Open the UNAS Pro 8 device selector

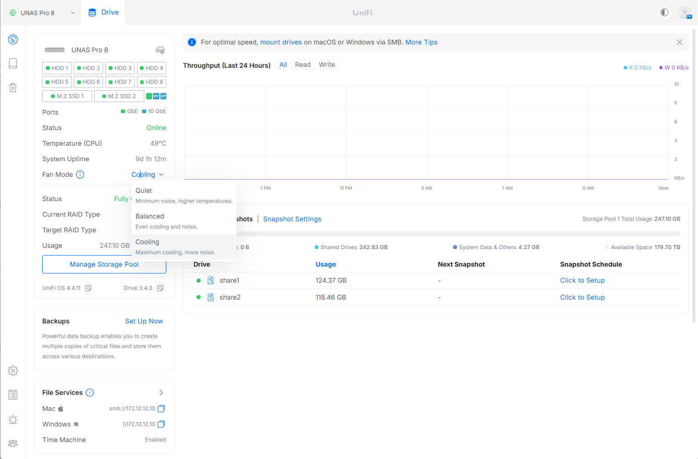tap(42, 13)
